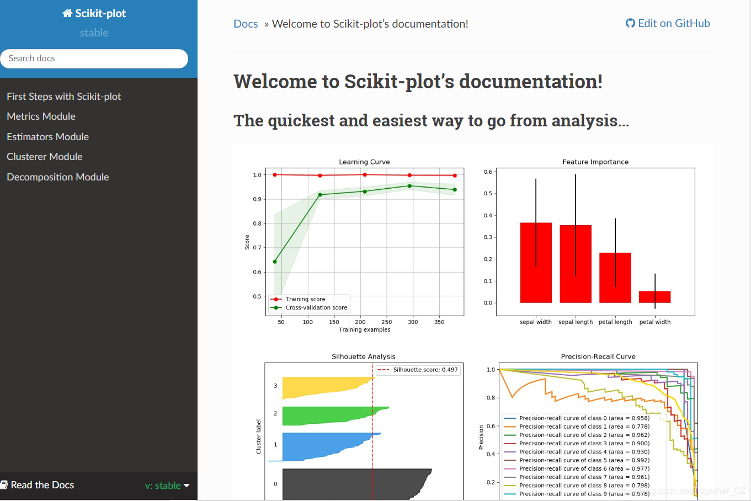Select the Scikit-plot project title in sidebar
Screen dimensions: 751x501
[x=99, y=13]
